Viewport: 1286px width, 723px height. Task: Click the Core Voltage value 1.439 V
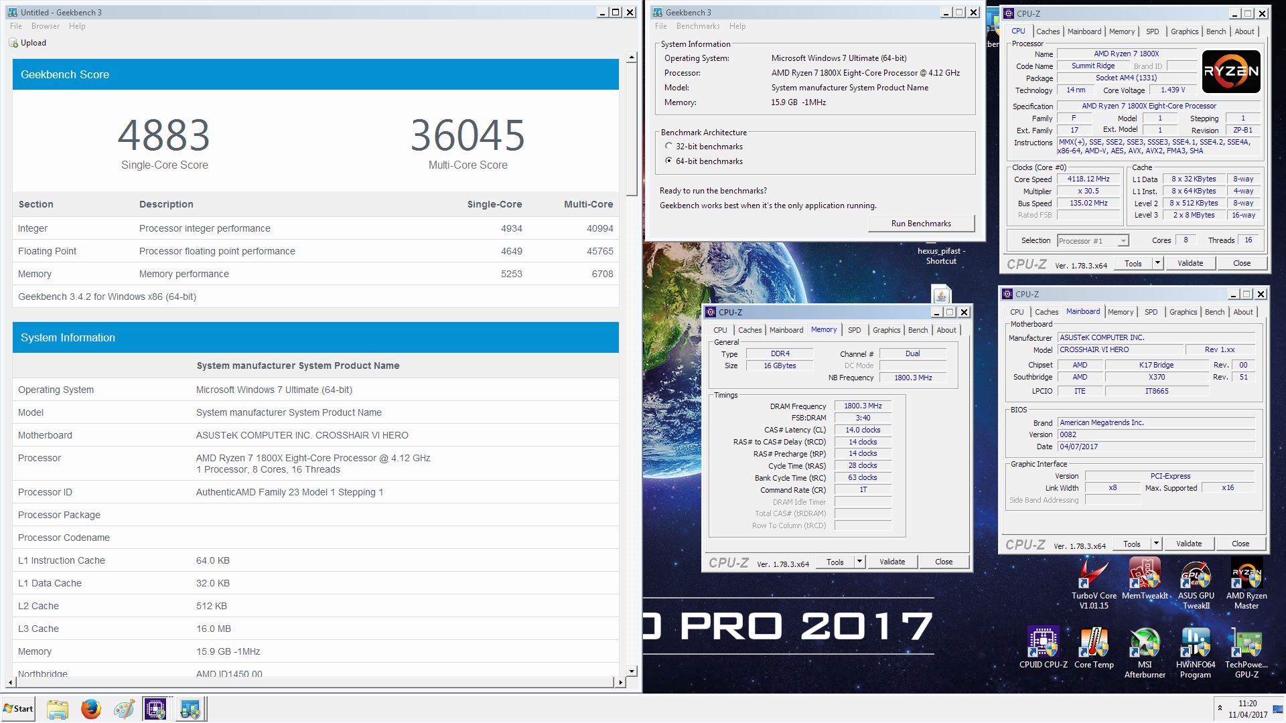click(x=1173, y=90)
